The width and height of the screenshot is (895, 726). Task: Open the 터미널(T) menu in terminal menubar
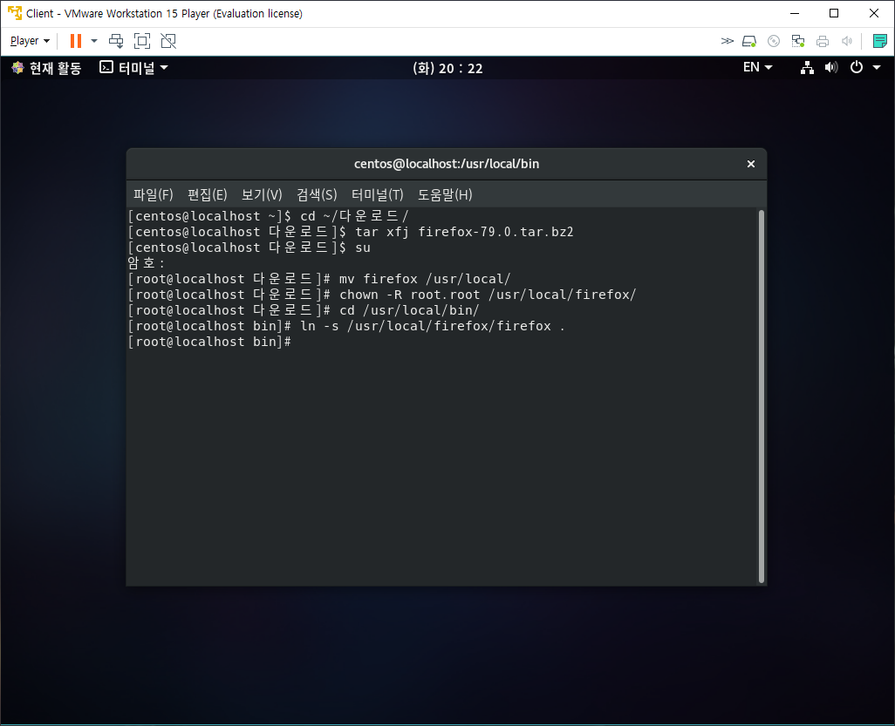coord(378,195)
